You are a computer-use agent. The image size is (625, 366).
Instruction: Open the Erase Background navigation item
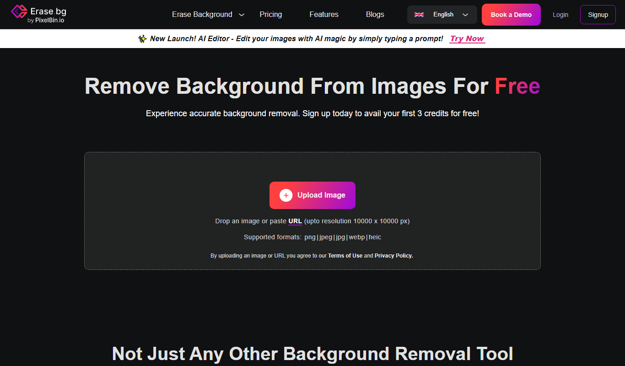point(202,15)
